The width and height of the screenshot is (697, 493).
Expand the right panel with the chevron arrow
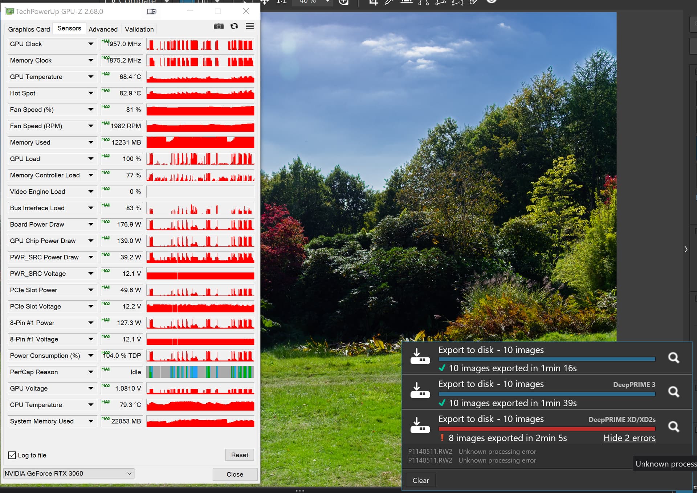point(686,249)
